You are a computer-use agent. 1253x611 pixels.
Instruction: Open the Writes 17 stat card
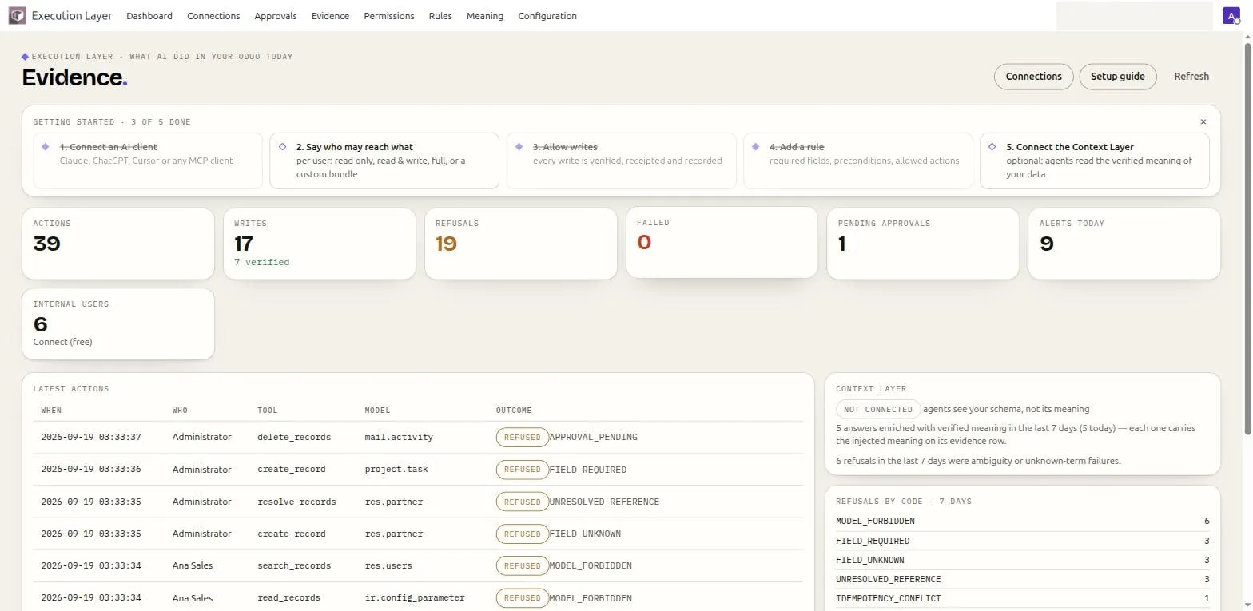(x=320, y=244)
